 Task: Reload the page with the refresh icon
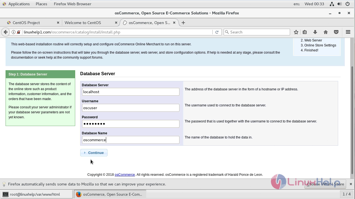[217, 32]
